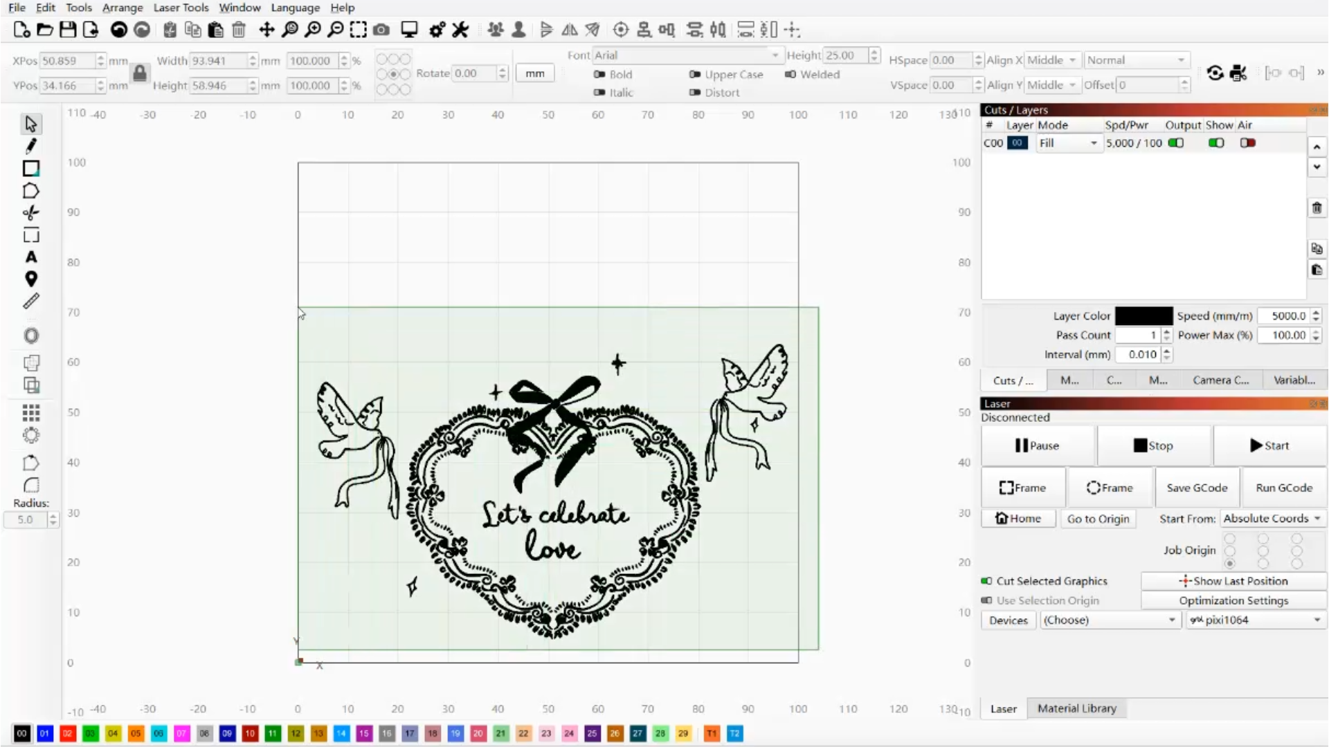The image size is (1329, 747).
Task: Toggle Output for the C00 layer
Action: [1175, 142]
